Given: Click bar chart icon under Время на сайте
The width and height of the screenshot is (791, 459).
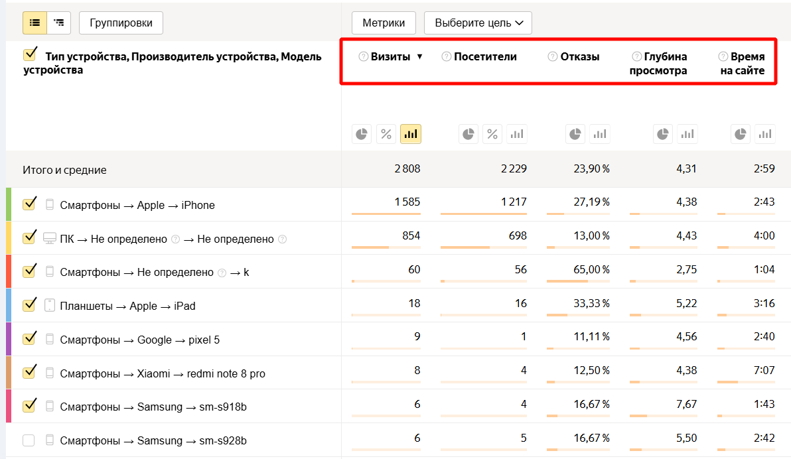Looking at the screenshot, I should pyautogui.click(x=766, y=134).
